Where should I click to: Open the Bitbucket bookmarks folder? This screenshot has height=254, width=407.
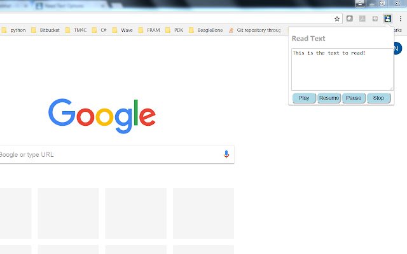pos(45,30)
